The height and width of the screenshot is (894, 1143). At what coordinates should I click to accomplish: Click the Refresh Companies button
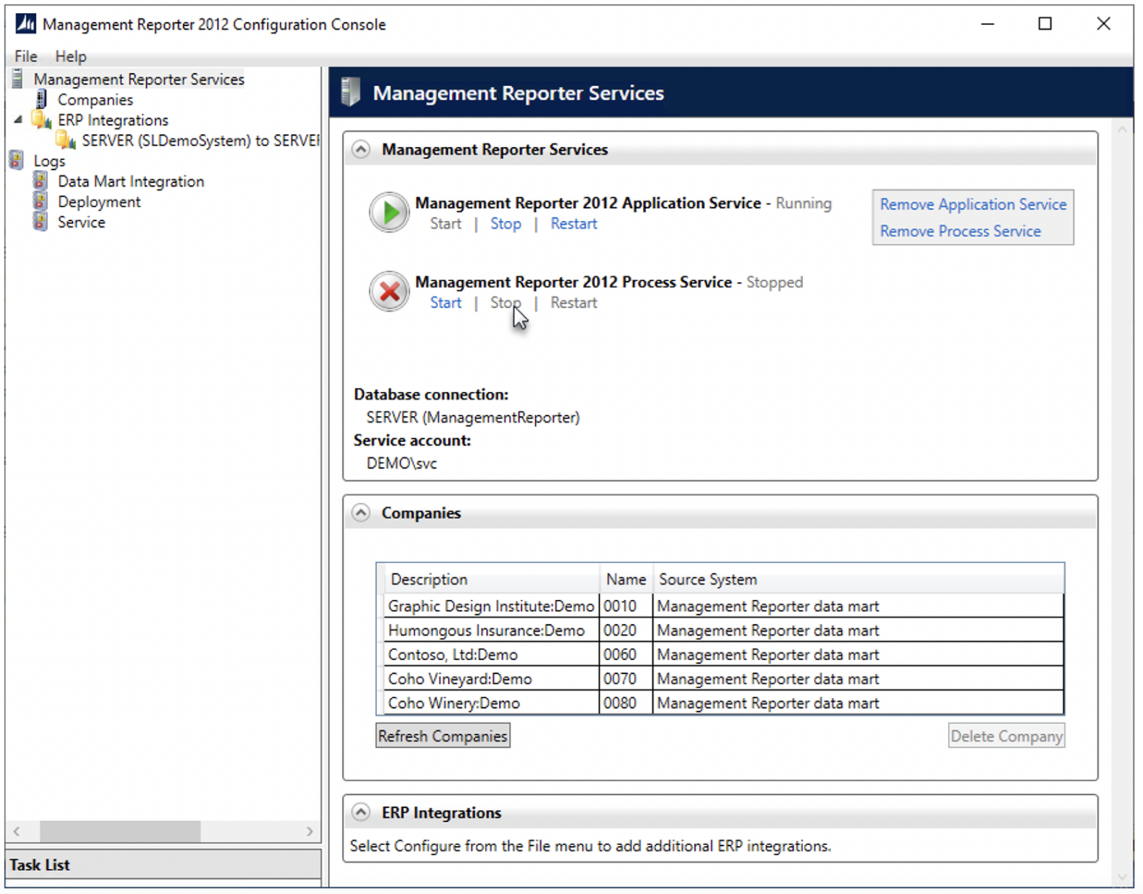pos(442,735)
